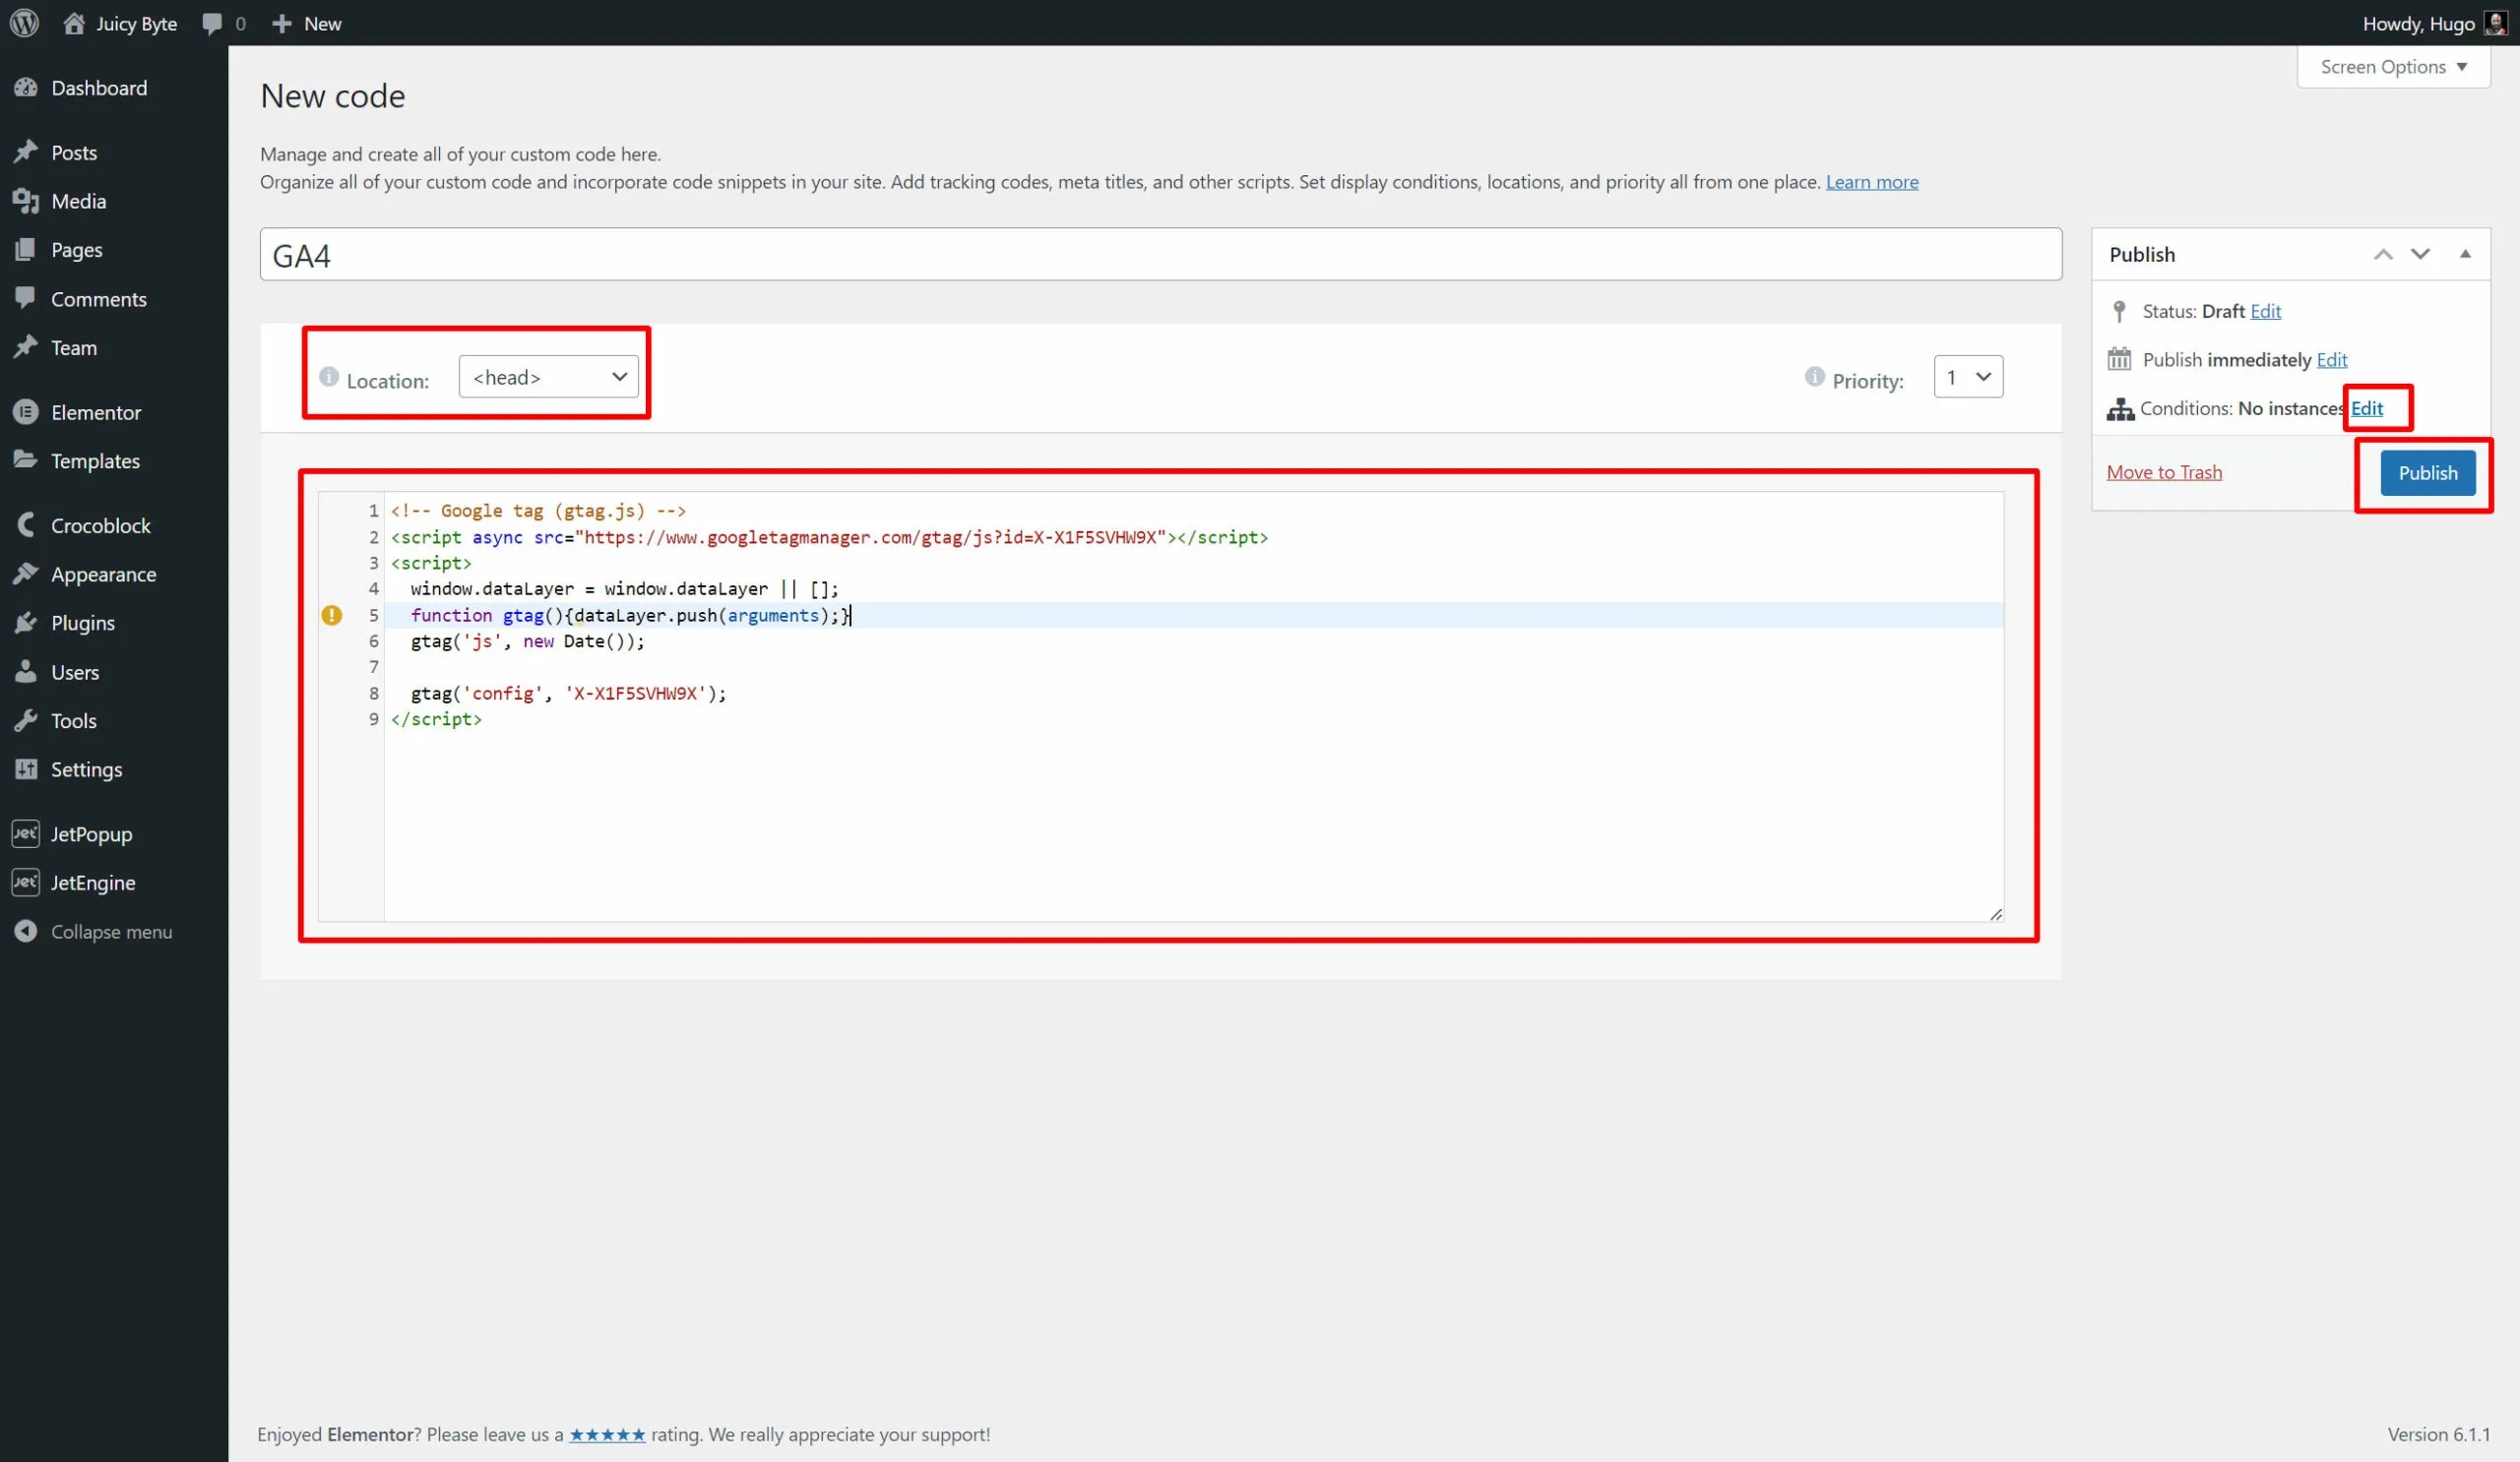Click the Publish button
Screen dimensions: 2520x1462
(x=2428, y=472)
